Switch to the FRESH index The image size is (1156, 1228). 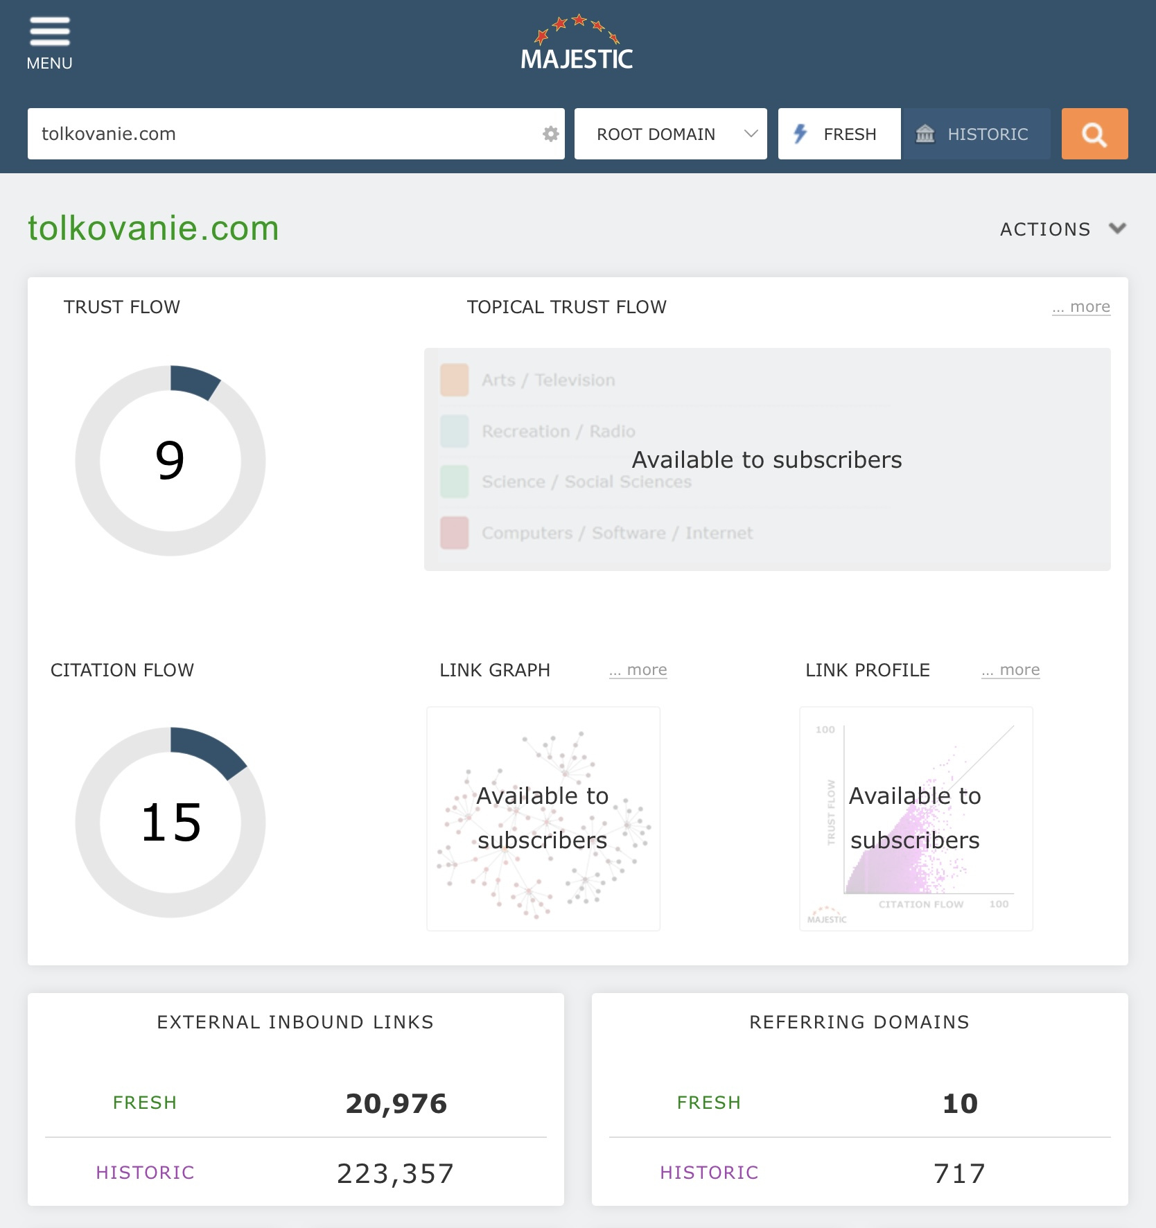[x=839, y=134]
